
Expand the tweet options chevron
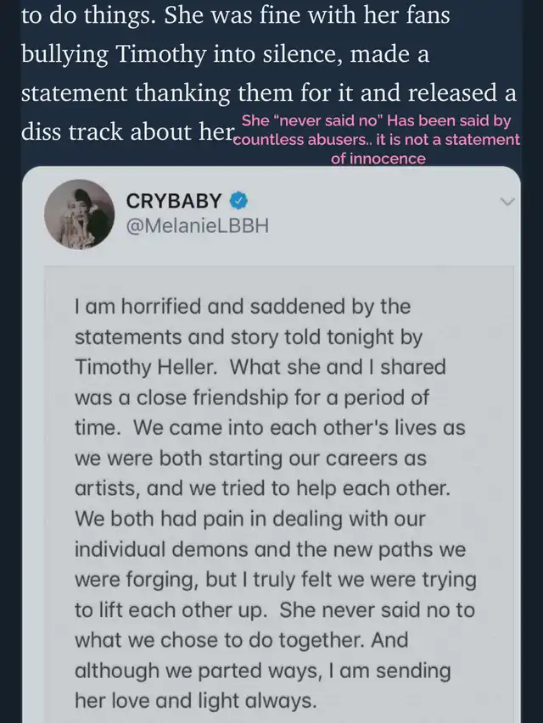pos(507,202)
